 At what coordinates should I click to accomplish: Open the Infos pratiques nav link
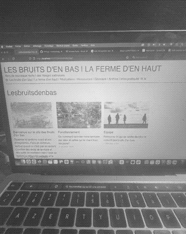(x=130, y=79)
